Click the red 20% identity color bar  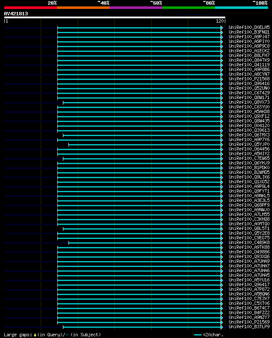[x=31, y=8]
